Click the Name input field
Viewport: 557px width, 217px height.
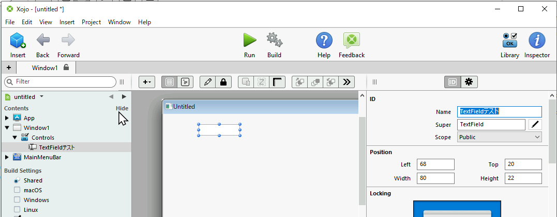pos(500,112)
